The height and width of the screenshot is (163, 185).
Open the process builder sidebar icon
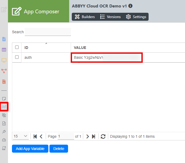[4, 71]
